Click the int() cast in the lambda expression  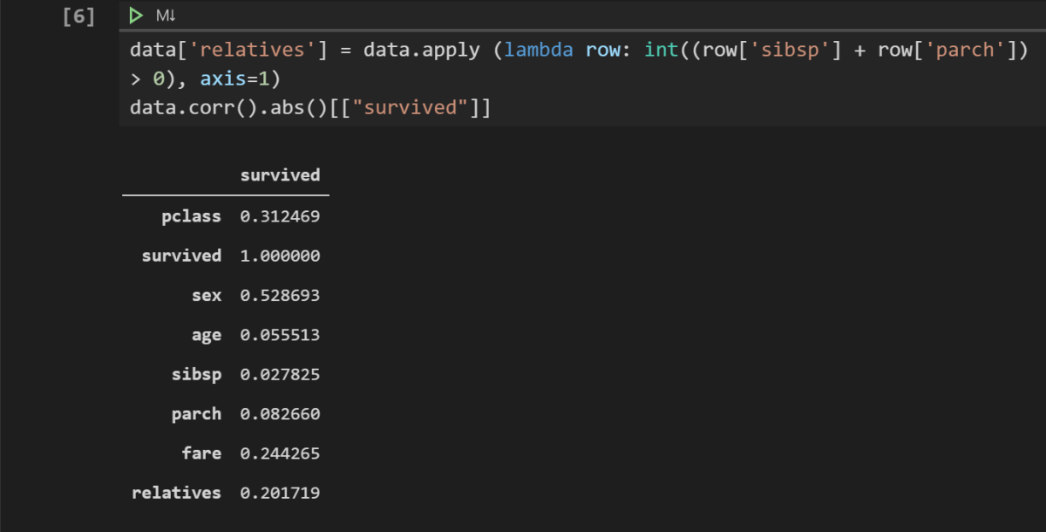658,50
